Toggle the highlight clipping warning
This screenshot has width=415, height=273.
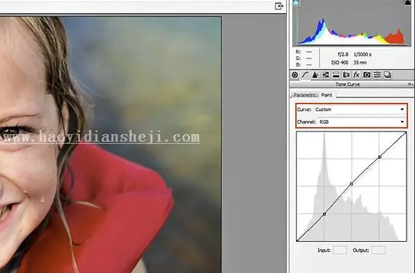coord(407,3)
